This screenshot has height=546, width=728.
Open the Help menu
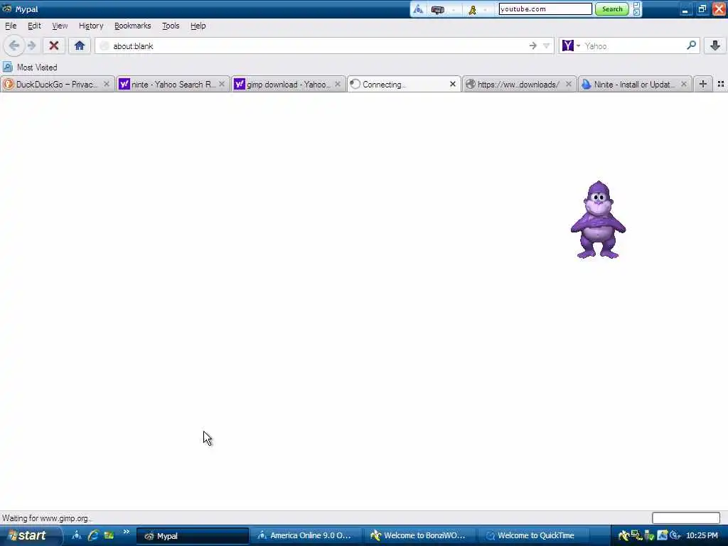(198, 26)
